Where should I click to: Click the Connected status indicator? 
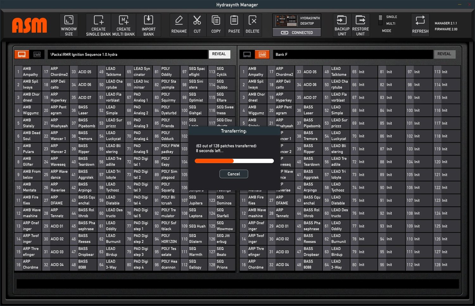(x=297, y=33)
